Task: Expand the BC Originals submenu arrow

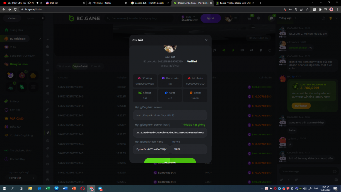Action: pos(40,39)
